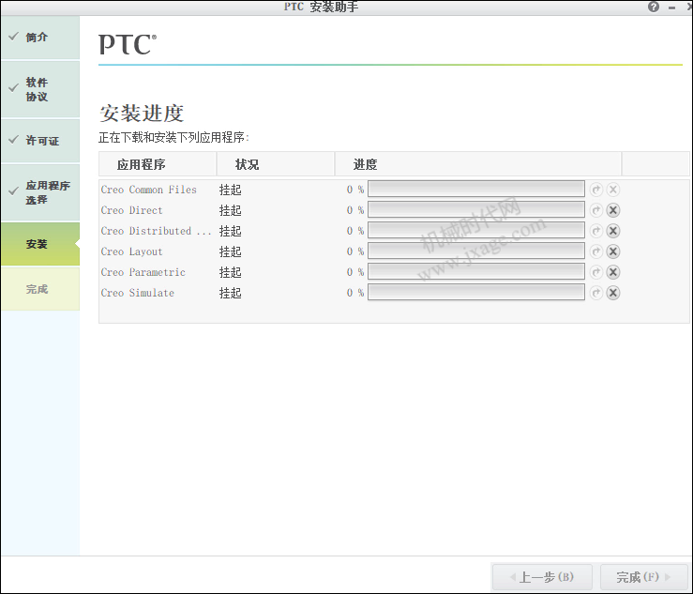
Task: Select the Creo Layout row name
Action: (x=131, y=251)
